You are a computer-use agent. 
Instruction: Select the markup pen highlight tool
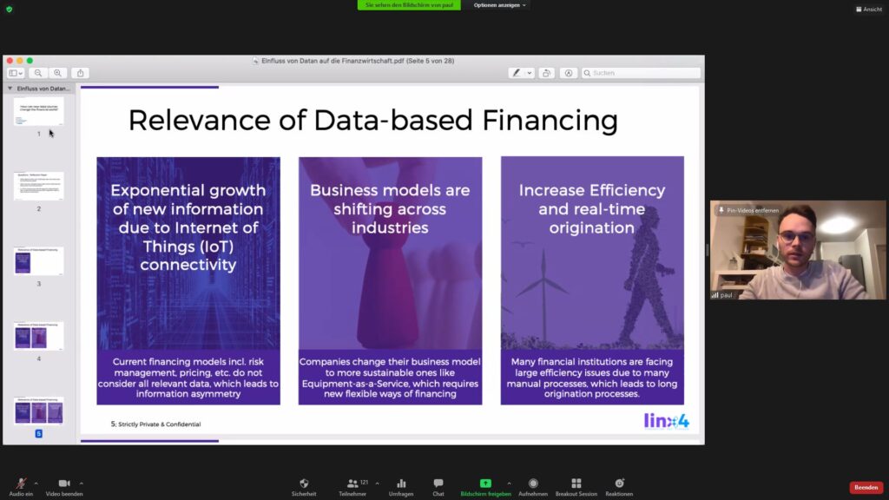tap(516, 73)
